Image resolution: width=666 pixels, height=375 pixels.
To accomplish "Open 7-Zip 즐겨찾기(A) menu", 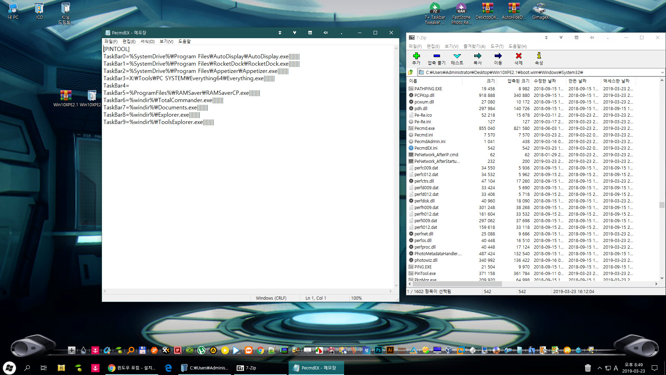I will coord(474,46).
